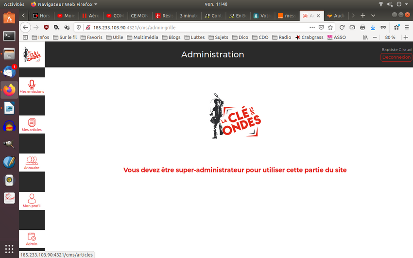Open Mes emissions microphone icon
This screenshot has height=258, width=413.
tap(32, 86)
